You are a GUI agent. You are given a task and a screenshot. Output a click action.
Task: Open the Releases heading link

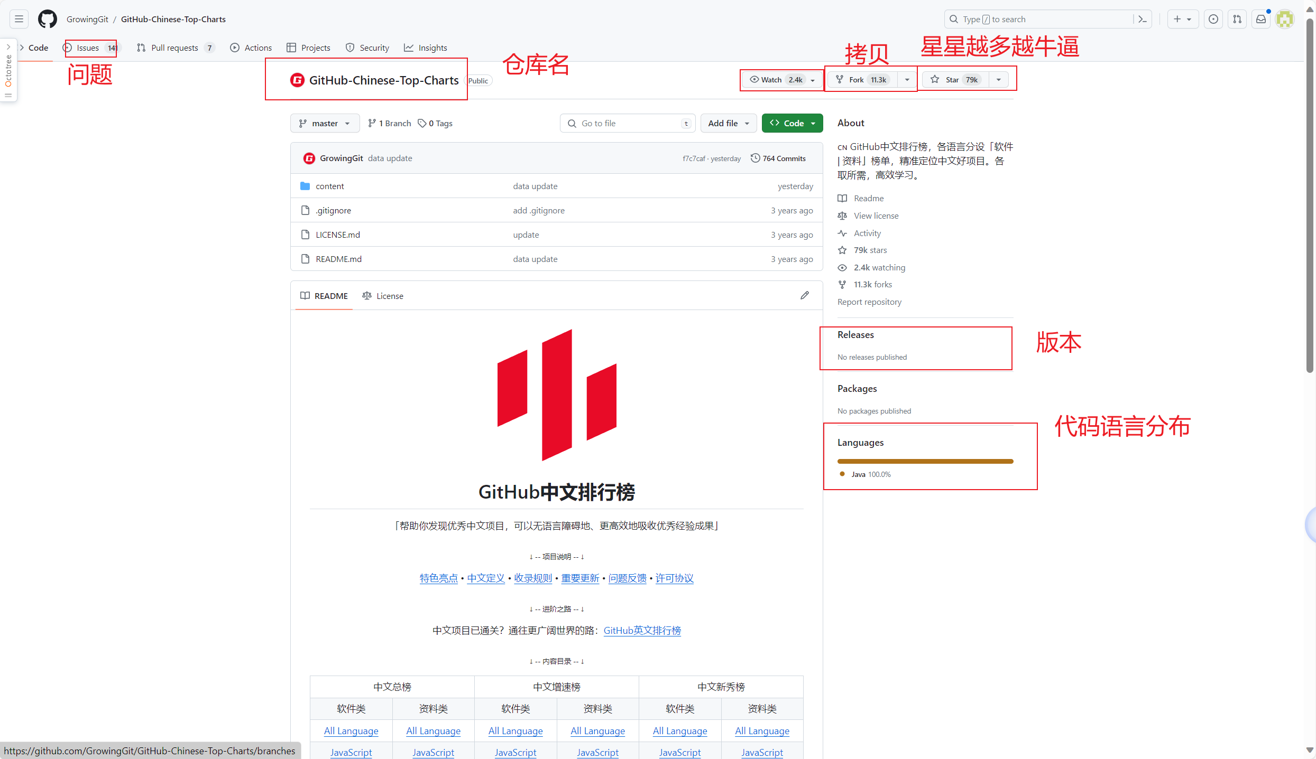pyautogui.click(x=855, y=334)
